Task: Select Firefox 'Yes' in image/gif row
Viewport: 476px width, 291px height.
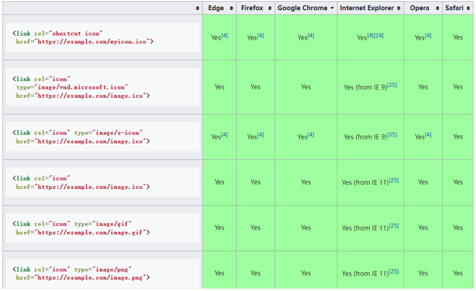Action: pyautogui.click(x=255, y=228)
